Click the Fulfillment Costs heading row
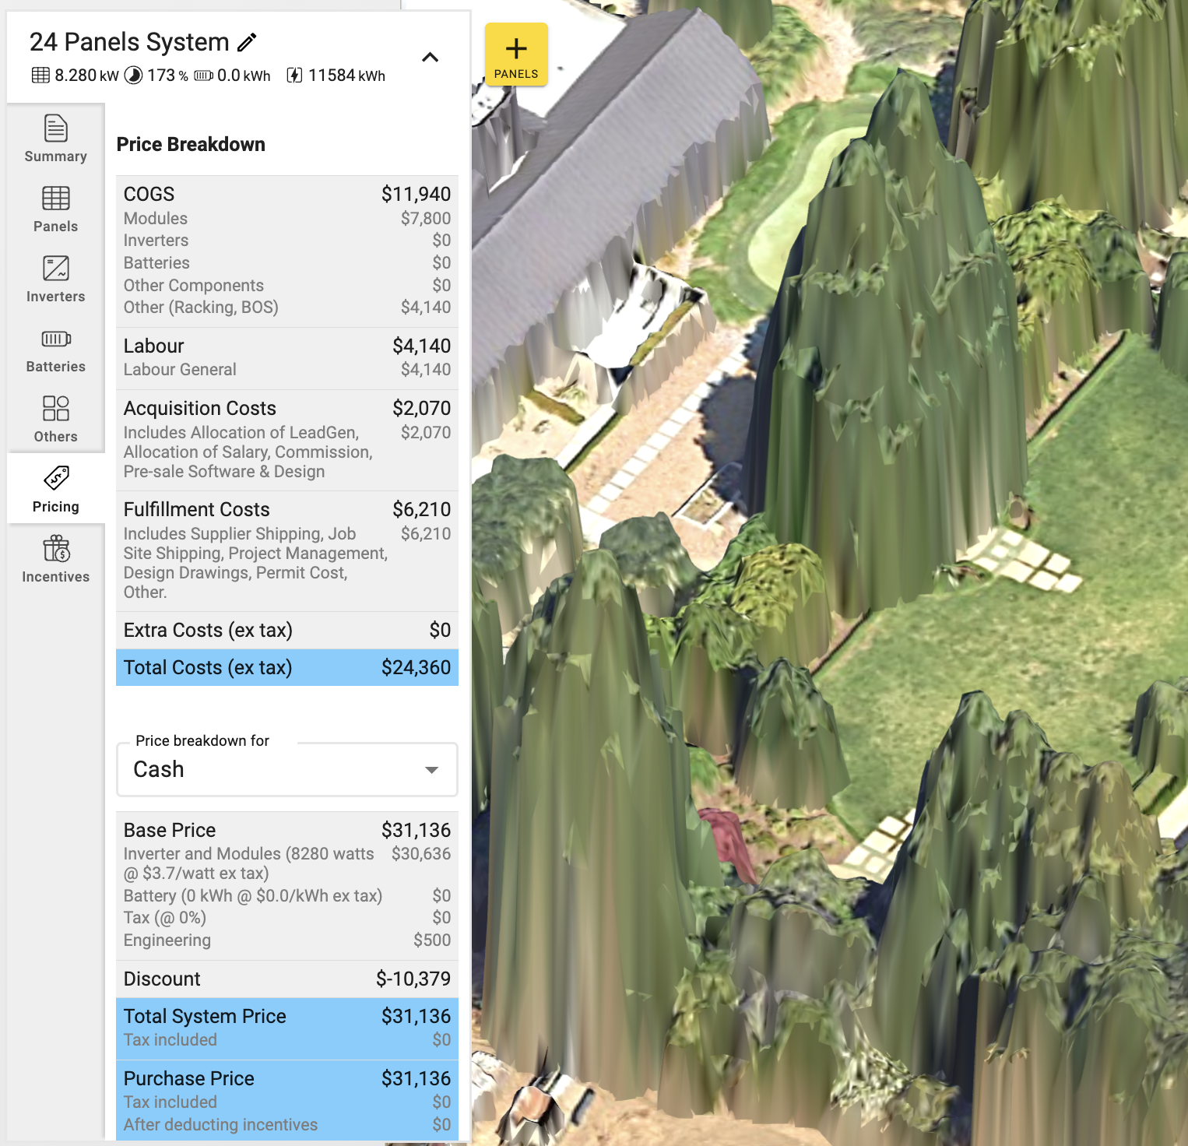Viewport: 1188px width, 1146px height. coord(287,509)
